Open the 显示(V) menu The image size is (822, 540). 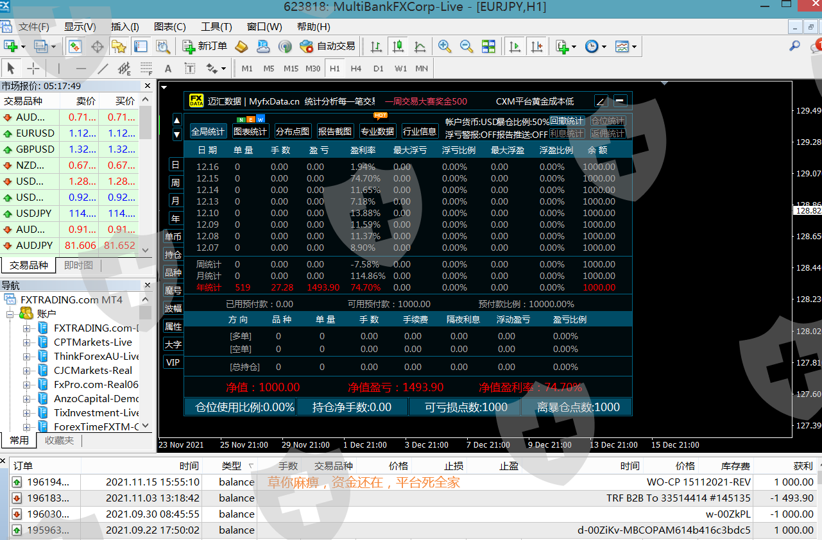pyautogui.click(x=80, y=26)
